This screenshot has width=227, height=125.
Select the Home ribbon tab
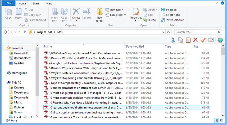[22, 3]
